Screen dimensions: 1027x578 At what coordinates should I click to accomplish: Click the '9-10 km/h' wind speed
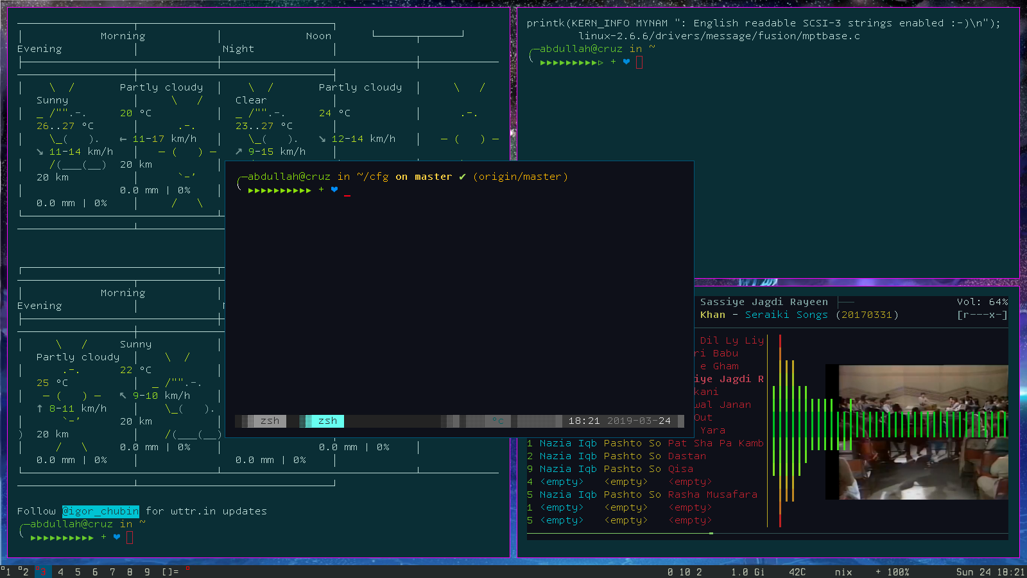(x=161, y=396)
